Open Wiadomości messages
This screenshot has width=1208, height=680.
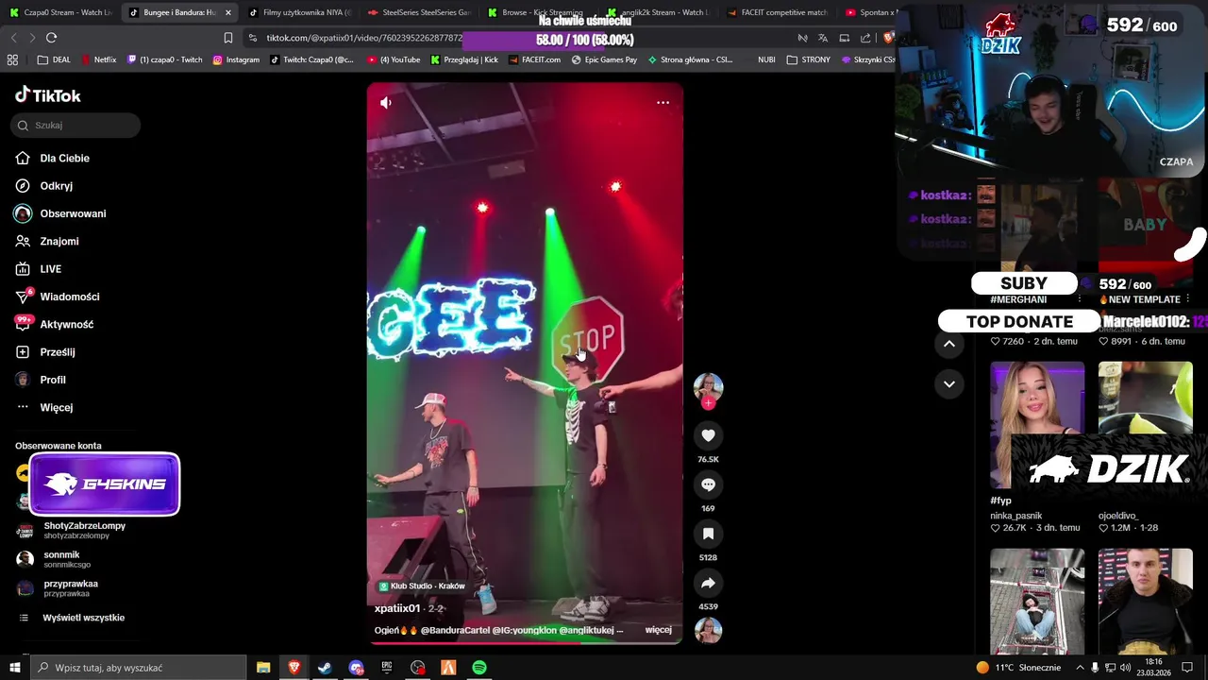pos(69,297)
